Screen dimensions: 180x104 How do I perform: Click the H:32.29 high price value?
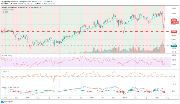(x=40, y=4)
